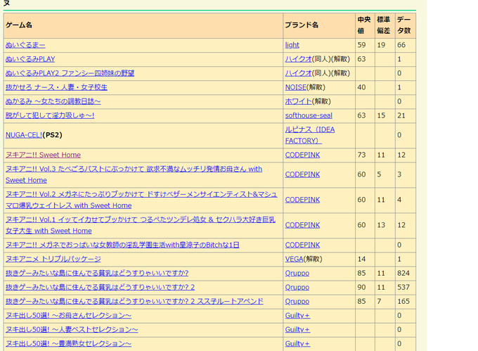478x351 pixels.
Task: Open ヌキ出し50選! ～お母さんセレクション～ link
Action: tap(68, 315)
